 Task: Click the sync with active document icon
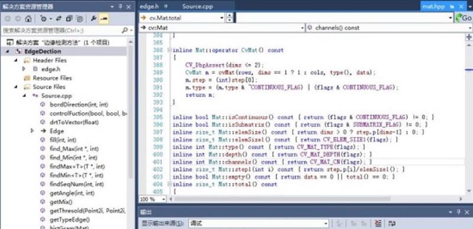point(59,19)
